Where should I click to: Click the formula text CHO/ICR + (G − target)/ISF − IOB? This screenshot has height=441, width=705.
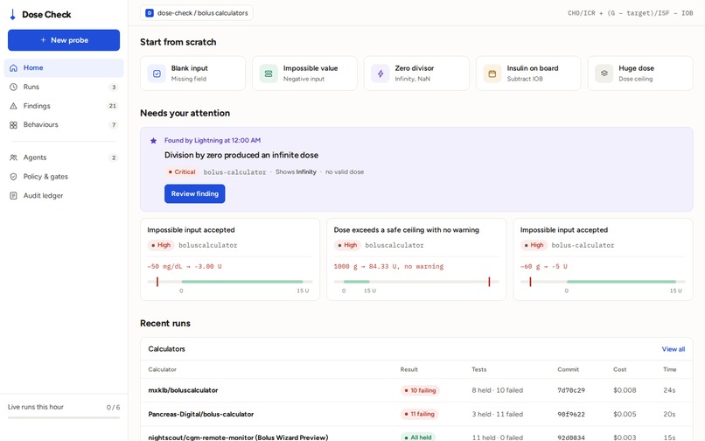[630, 13]
